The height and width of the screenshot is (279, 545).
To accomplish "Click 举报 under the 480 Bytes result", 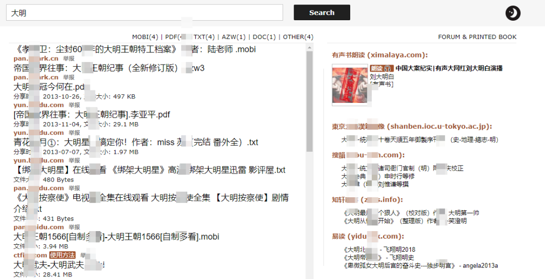I will [74, 188].
